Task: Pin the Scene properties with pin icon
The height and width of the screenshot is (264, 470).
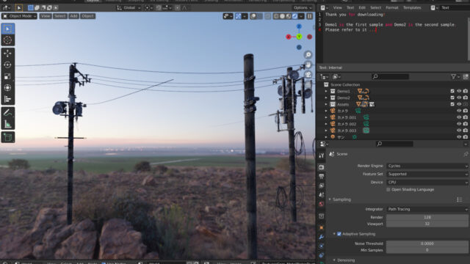Action: (x=466, y=154)
